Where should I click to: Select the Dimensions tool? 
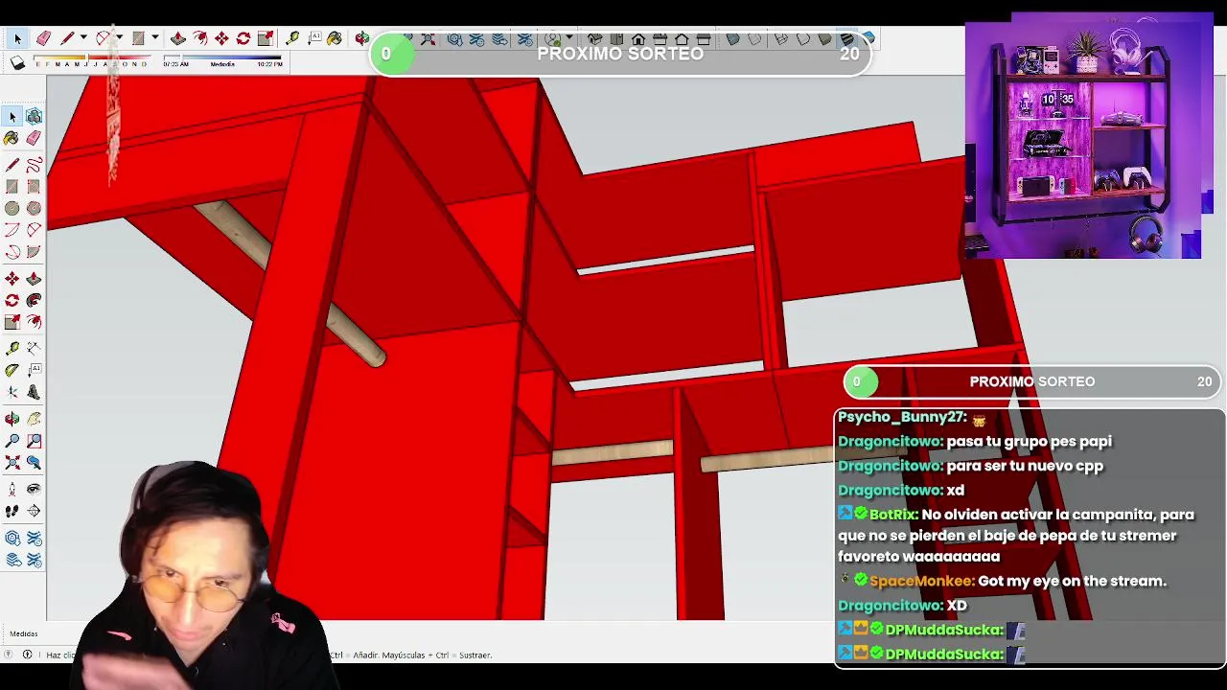coord(34,349)
